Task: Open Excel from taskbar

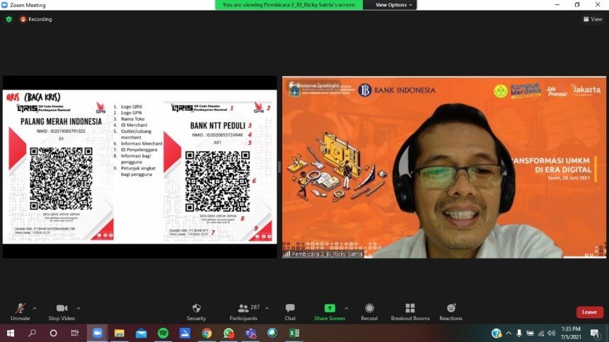Action: click(x=294, y=333)
